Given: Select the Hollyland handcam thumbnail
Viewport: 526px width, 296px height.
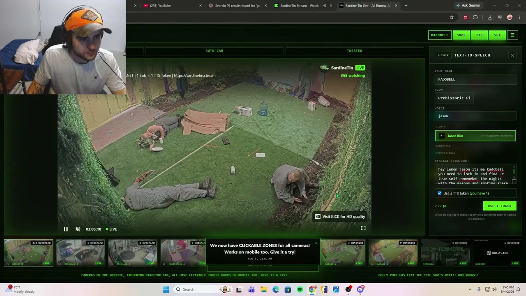Looking at the screenshot, I should point(497,253).
